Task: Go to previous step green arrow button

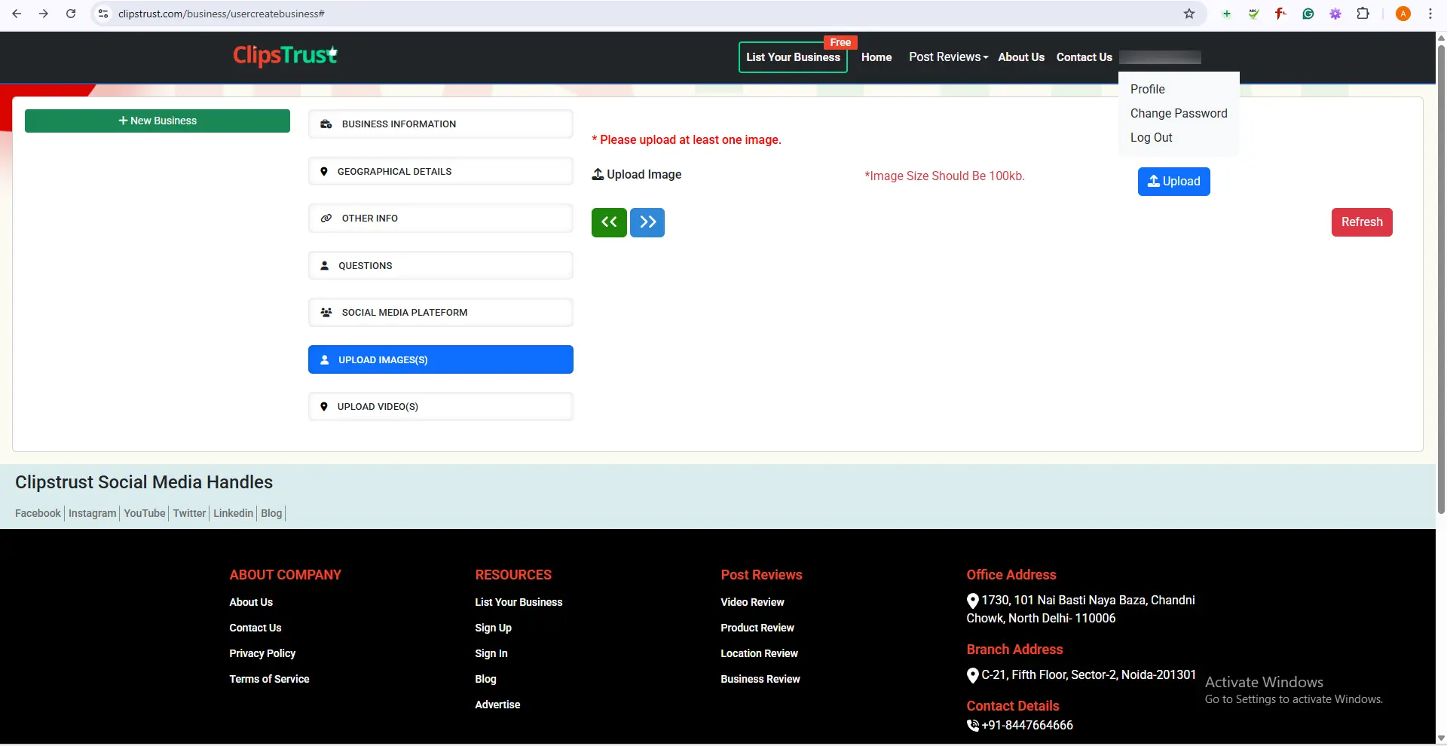Action: [x=609, y=222]
